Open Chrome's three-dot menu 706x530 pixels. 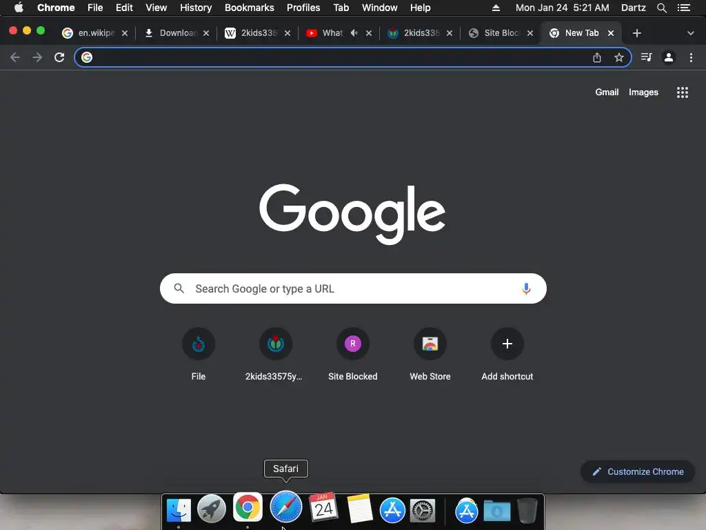(x=691, y=57)
